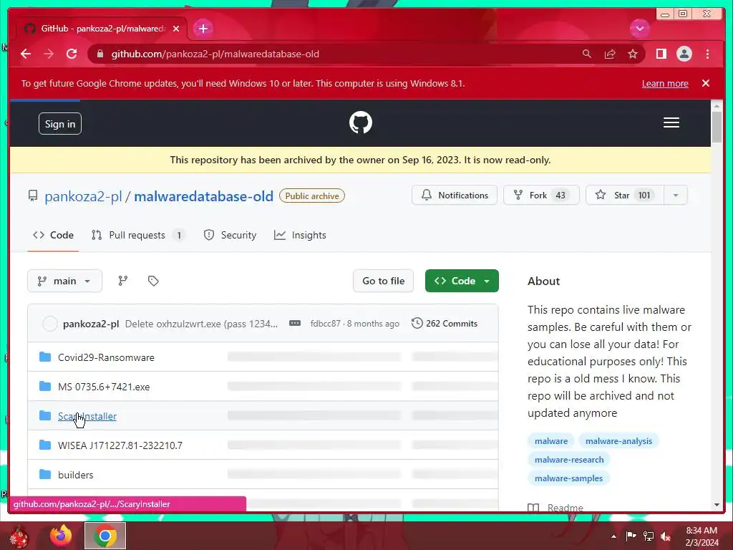Click the address bar search magnifier icon

(x=587, y=54)
